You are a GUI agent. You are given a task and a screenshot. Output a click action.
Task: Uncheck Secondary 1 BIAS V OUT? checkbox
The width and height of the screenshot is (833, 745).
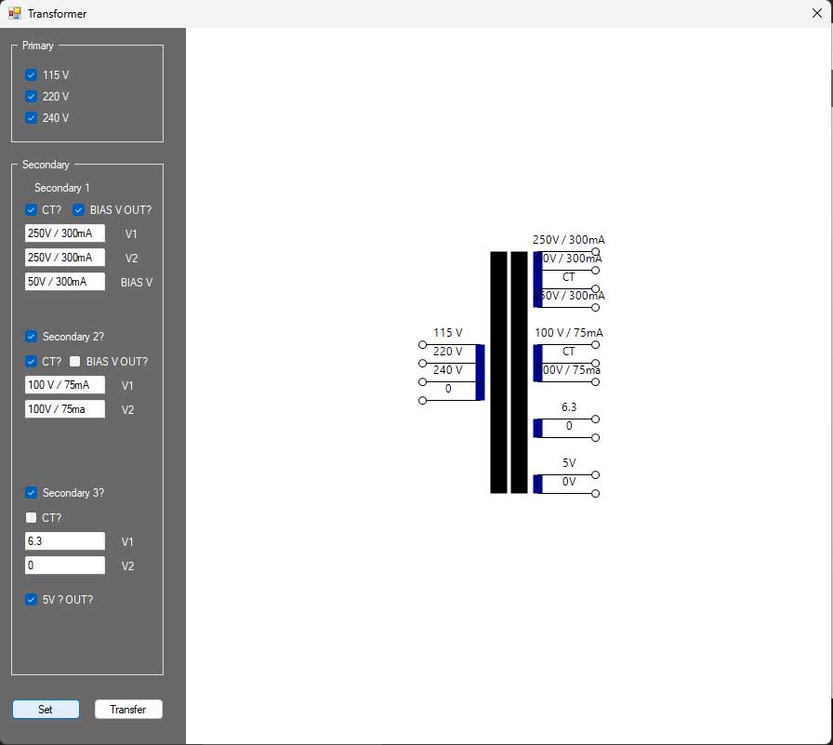pyautogui.click(x=78, y=210)
